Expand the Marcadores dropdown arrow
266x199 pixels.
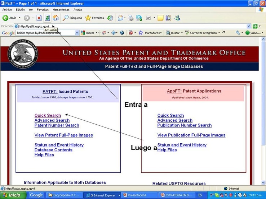pyautogui.click(x=161, y=33)
